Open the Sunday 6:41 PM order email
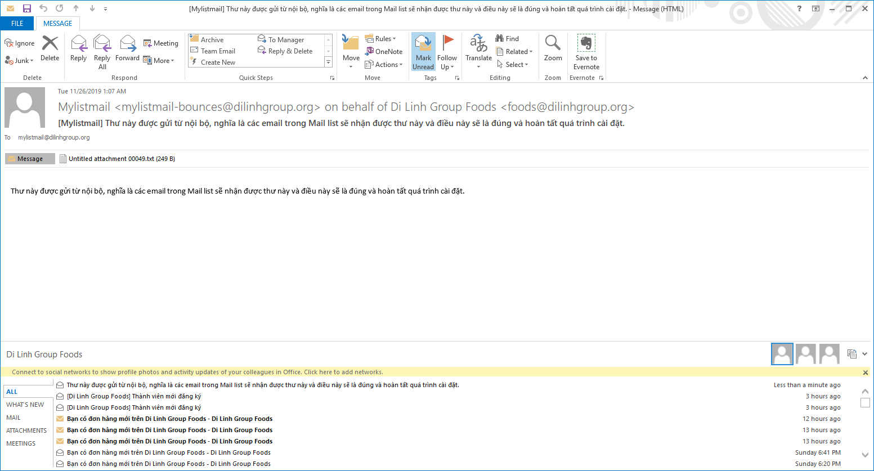 [x=449, y=452]
